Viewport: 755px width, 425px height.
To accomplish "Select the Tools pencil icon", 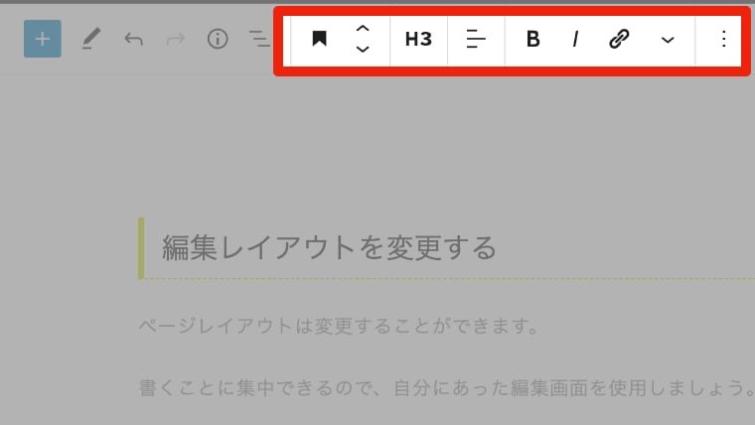I will 90,39.
